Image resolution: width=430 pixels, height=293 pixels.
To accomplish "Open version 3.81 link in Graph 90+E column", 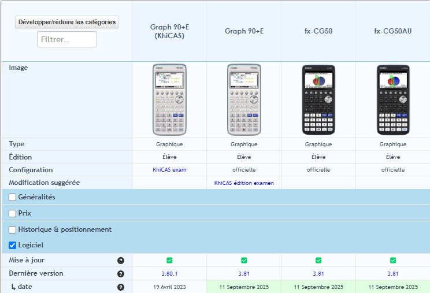I will pos(244,274).
